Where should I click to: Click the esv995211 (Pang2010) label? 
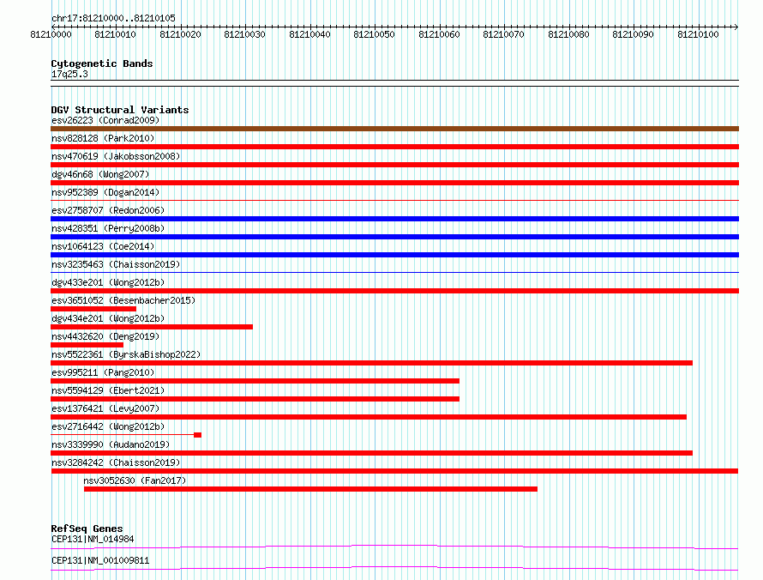point(103,372)
